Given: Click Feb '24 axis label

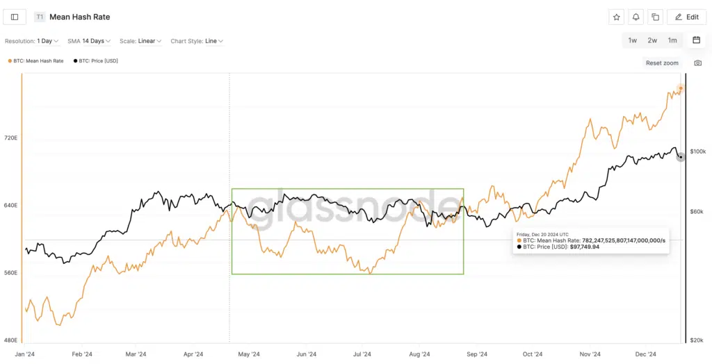Looking at the screenshot, I should point(82,354).
